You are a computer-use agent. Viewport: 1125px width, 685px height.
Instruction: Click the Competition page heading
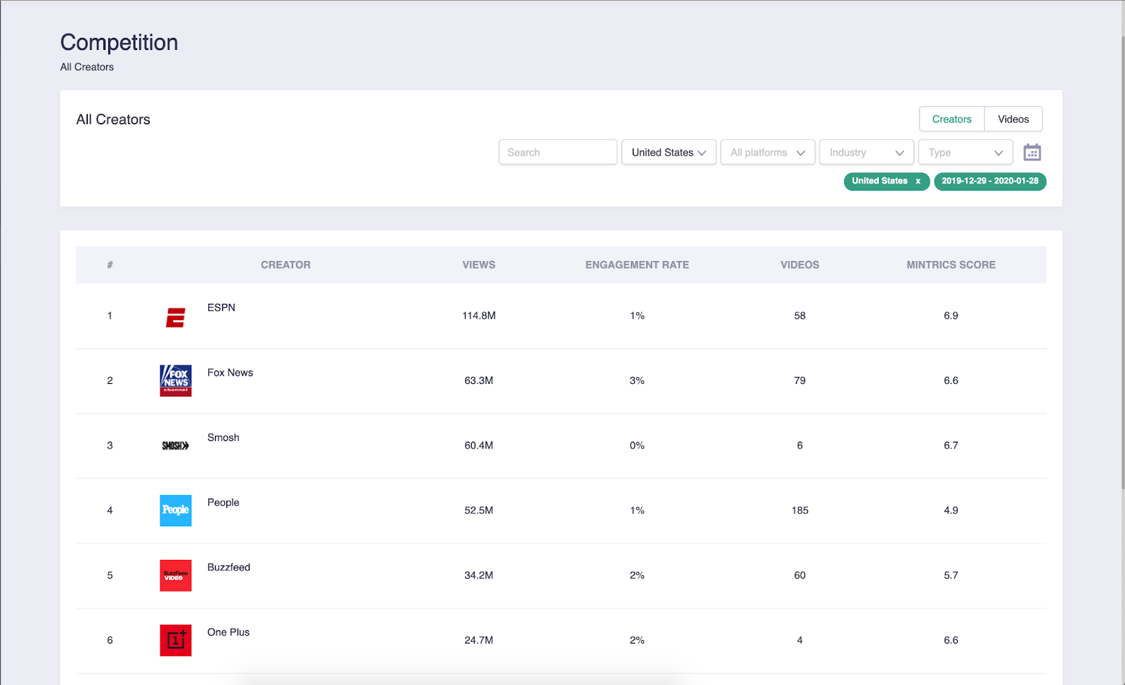pyautogui.click(x=119, y=42)
